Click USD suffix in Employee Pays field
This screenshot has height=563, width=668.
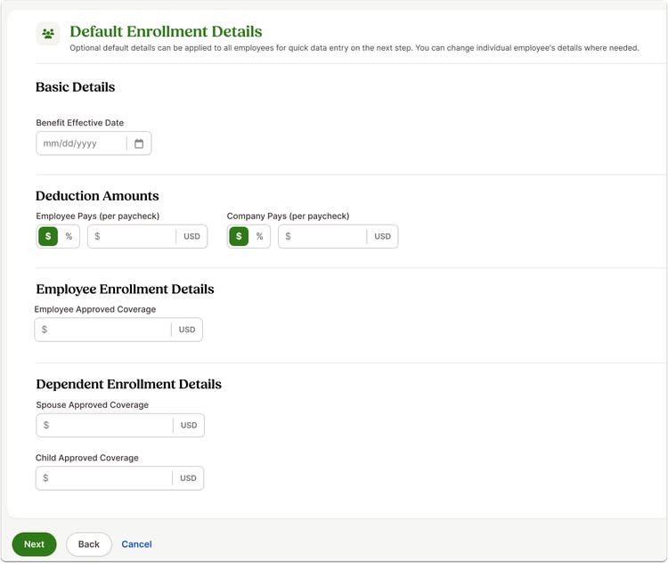click(x=191, y=237)
